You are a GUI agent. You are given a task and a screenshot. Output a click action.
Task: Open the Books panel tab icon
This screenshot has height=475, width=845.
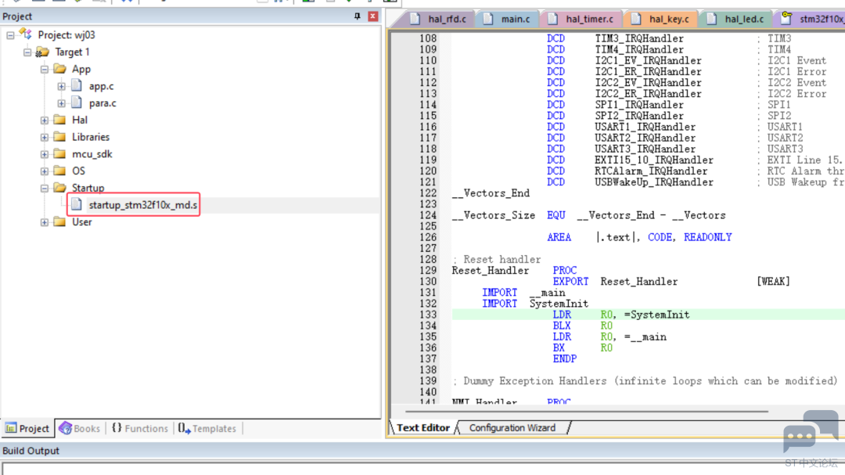(x=65, y=428)
